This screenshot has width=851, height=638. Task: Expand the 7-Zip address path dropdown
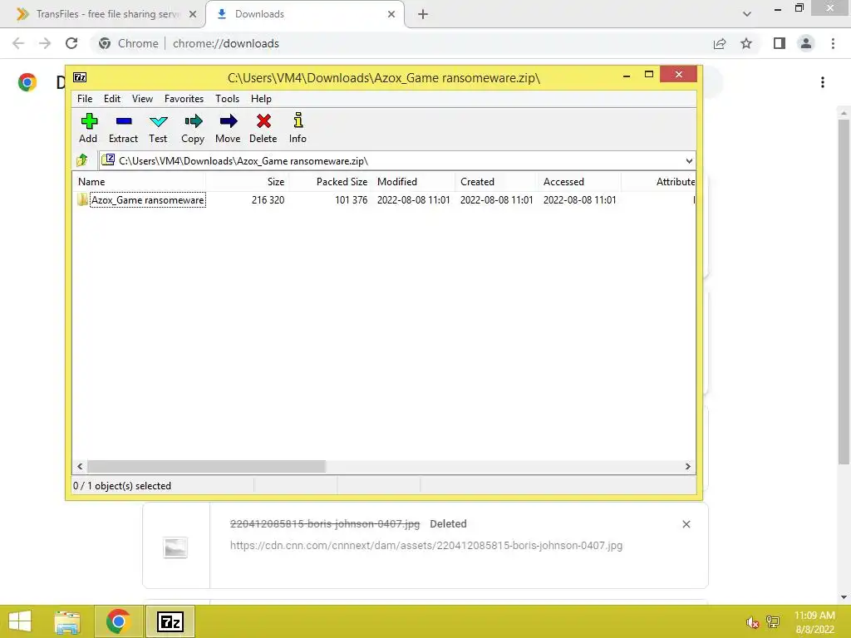click(x=689, y=160)
